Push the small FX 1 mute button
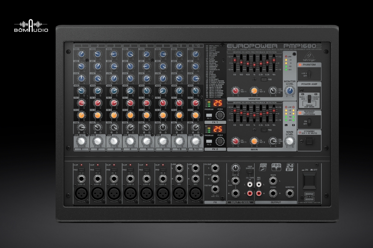Screen dimensions: 373x248 [x=209, y=115]
